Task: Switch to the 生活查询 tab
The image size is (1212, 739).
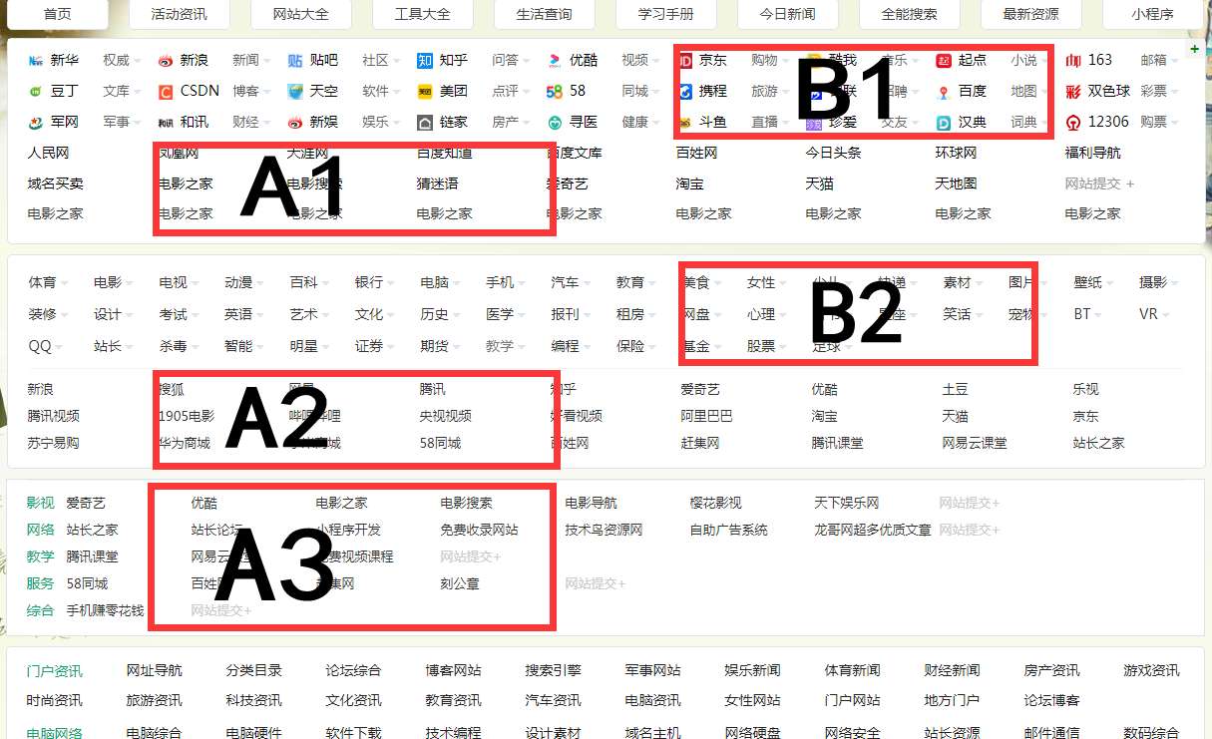Action: [x=545, y=14]
